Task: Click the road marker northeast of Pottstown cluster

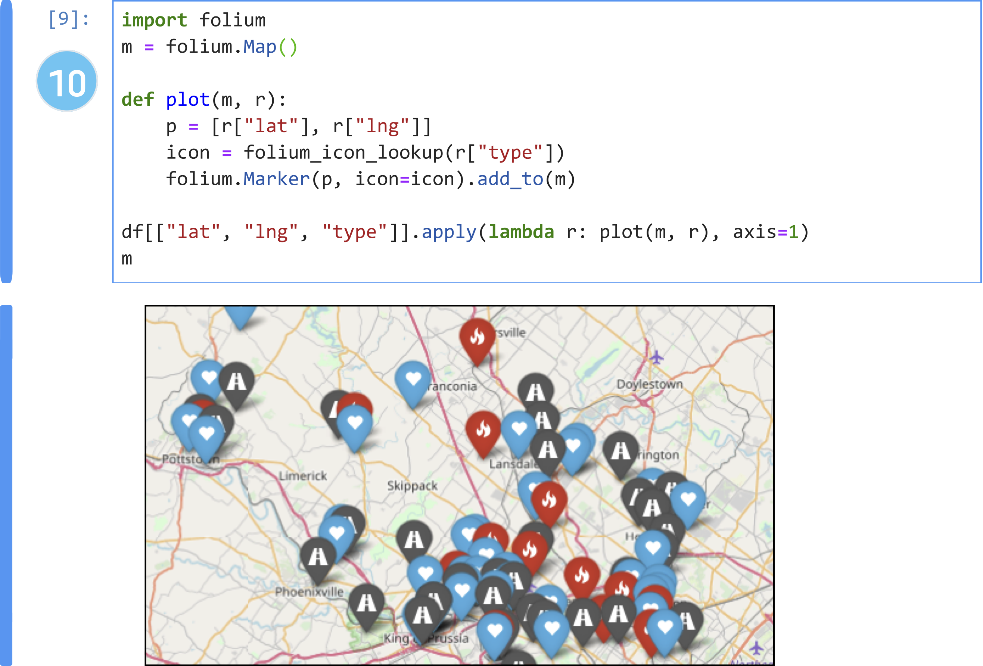Action: click(236, 386)
